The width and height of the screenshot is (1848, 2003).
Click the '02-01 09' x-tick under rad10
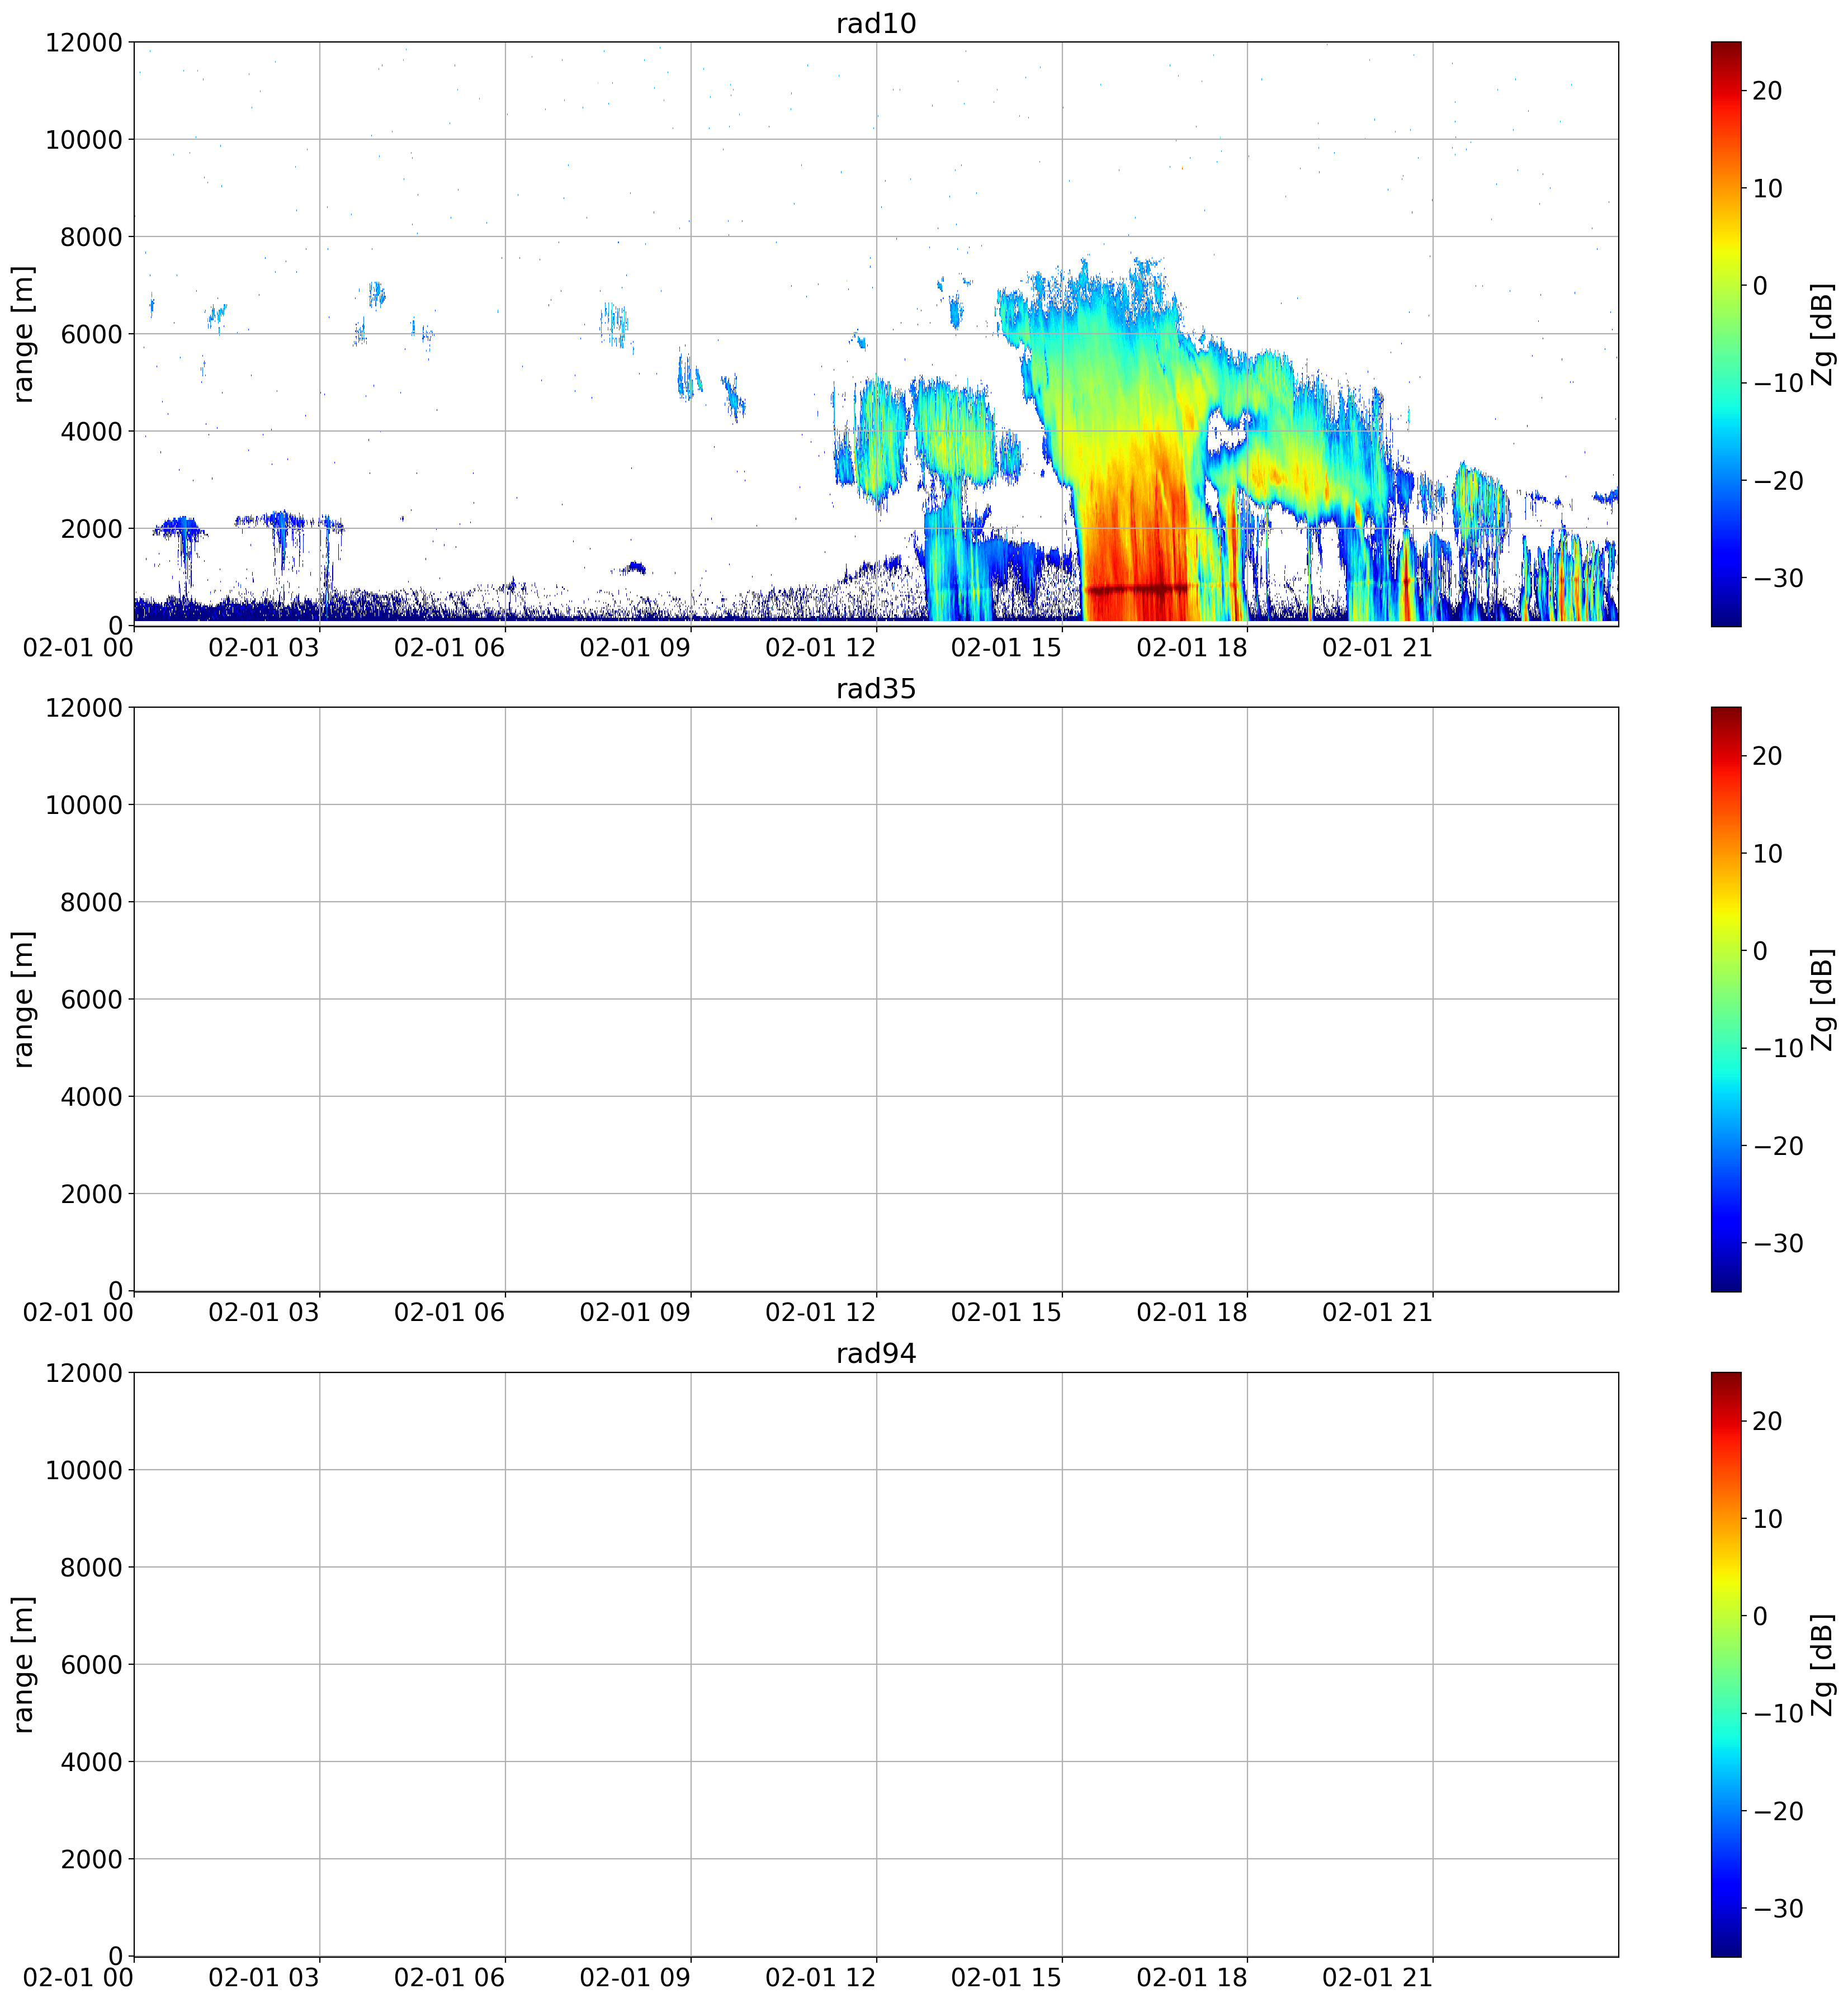tap(635, 647)
